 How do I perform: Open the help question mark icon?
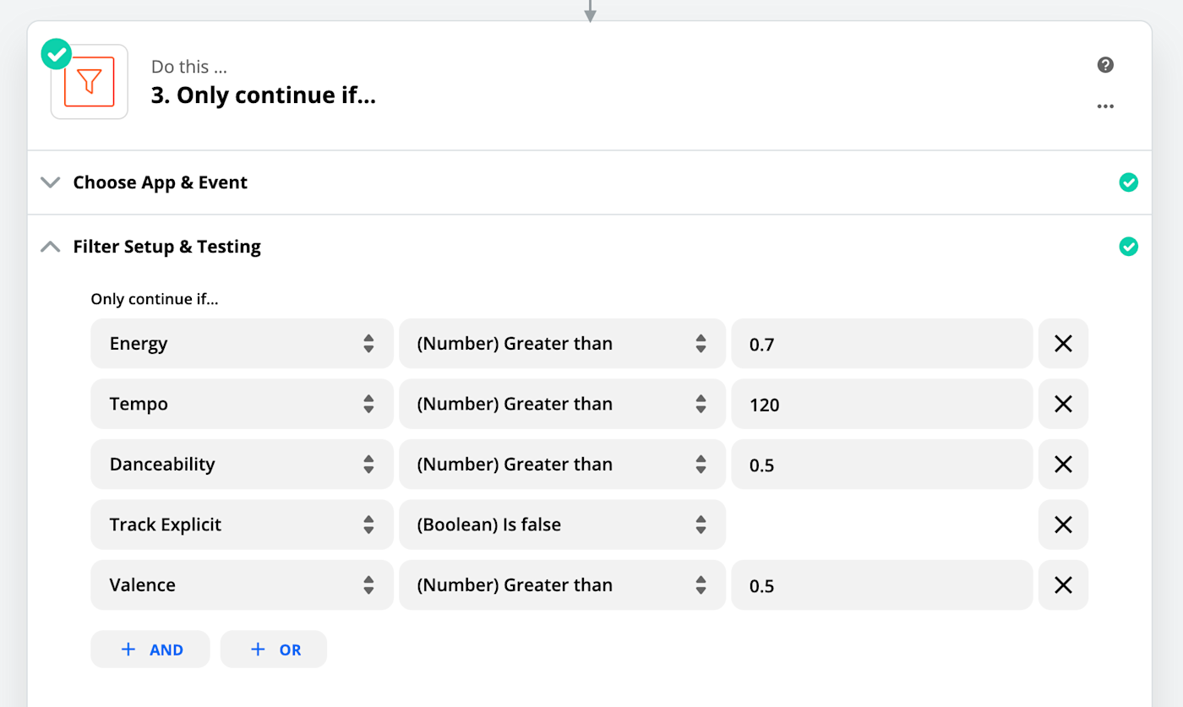1105,65
